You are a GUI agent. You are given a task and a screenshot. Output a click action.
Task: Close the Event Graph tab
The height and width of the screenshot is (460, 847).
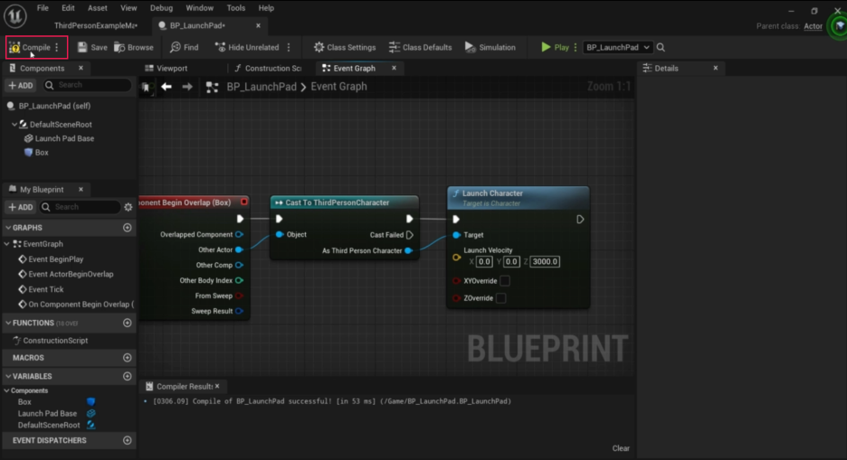click(x=394, y=68)
